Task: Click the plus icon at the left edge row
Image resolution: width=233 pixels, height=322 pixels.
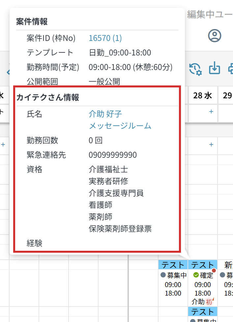Action: click(3, 145)
